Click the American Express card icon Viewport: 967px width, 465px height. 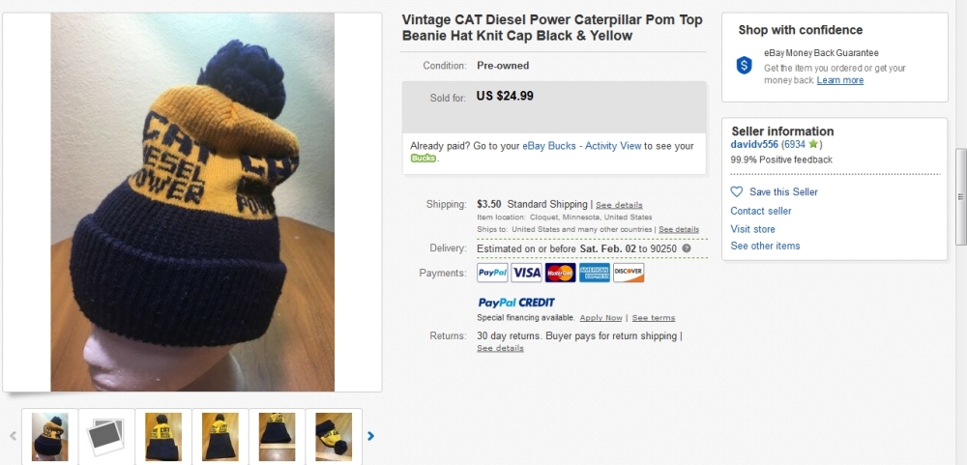click(x=594, y=273)
